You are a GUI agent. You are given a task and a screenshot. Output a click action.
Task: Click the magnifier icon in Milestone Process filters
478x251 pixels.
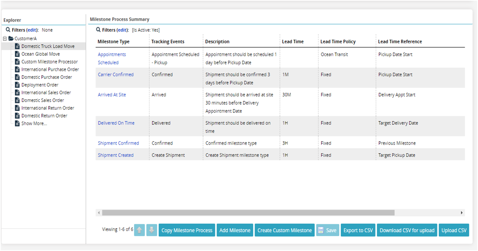tap(98, 30)
